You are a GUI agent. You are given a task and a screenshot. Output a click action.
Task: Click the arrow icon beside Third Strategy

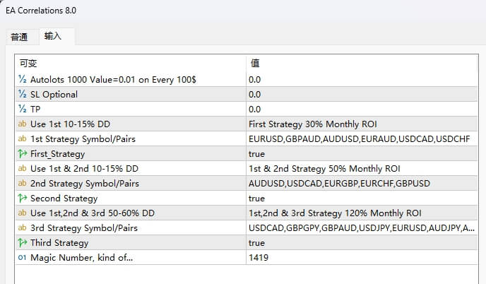pyautogui.click(x=23, y=243)
